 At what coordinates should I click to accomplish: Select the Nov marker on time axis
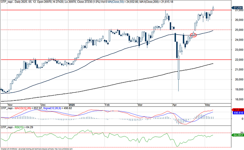10,105
